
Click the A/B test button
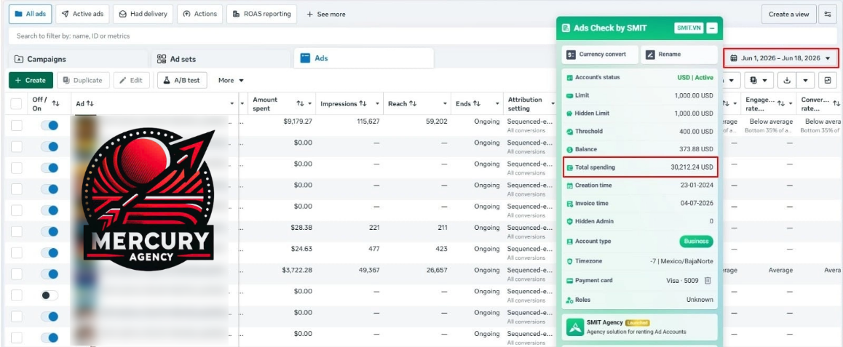182,80
